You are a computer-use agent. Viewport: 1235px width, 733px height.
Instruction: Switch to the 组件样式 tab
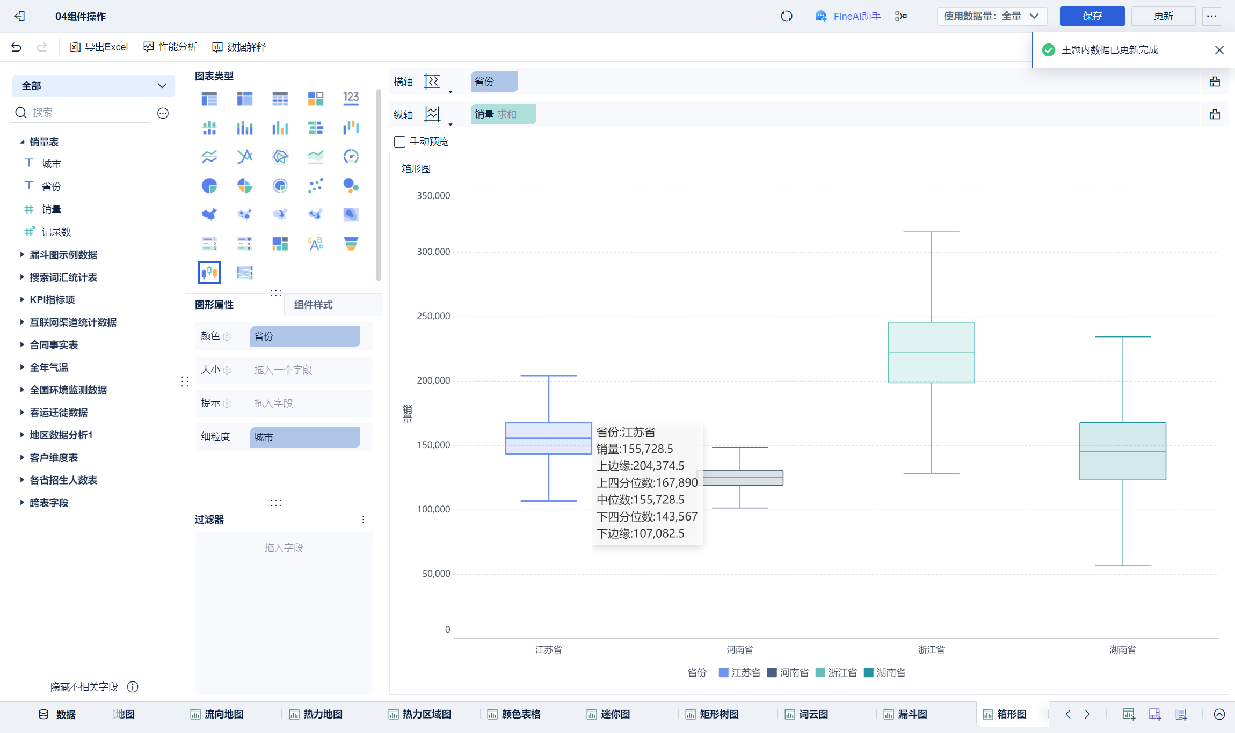[x=314, y=305]
